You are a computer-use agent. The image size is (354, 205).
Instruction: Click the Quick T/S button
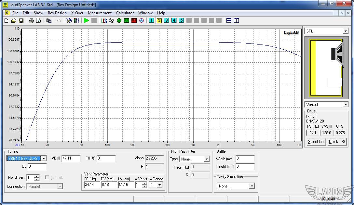click(x=337, y=142)
